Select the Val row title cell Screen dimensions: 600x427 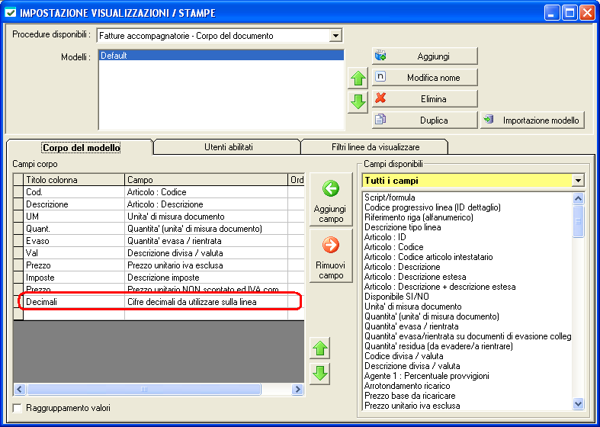pyautogui.click(x=74, y=253)
